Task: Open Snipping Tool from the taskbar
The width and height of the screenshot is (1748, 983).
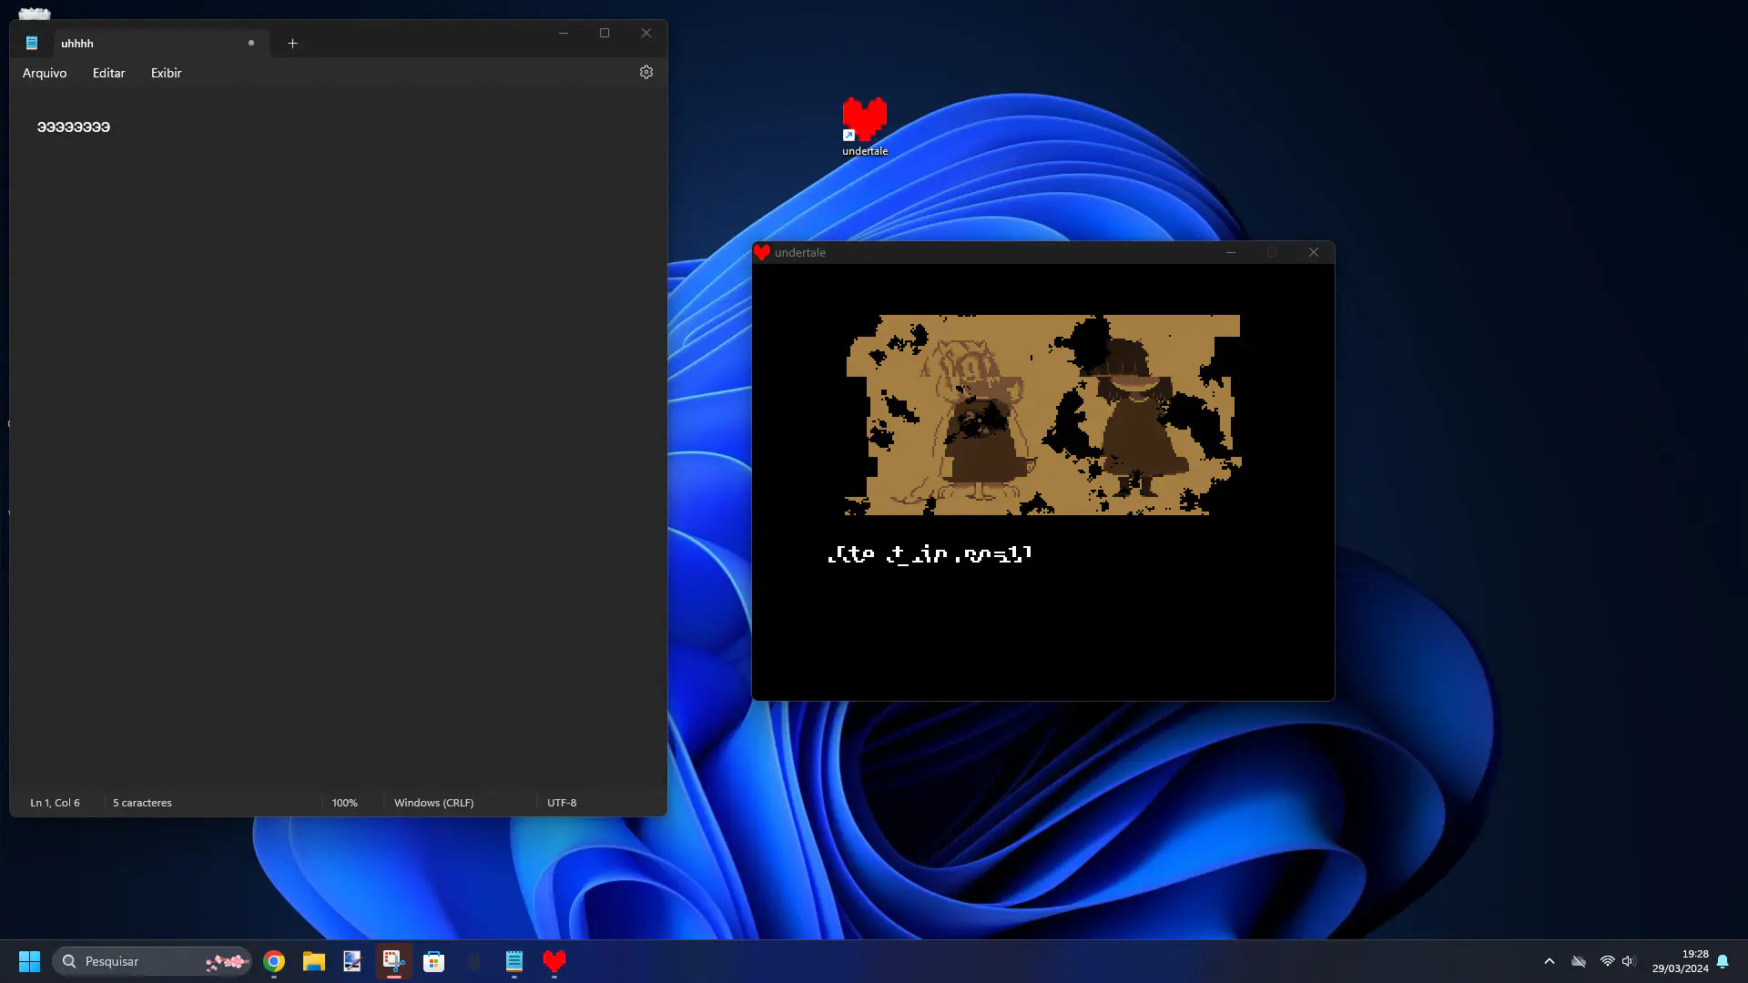Action: pyautogui.click(x=393, y=961)
